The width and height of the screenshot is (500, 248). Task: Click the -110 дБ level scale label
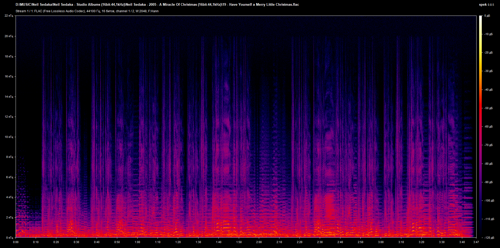click(x=489, y=219)
